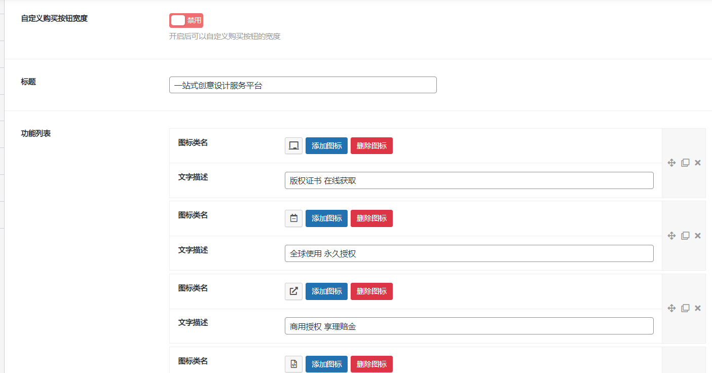Remove the 版权证书 在线获取 item

tap(698, 163)
